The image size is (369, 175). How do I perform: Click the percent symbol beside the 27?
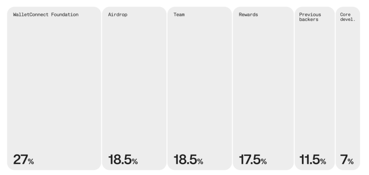[x=31, y=161]
